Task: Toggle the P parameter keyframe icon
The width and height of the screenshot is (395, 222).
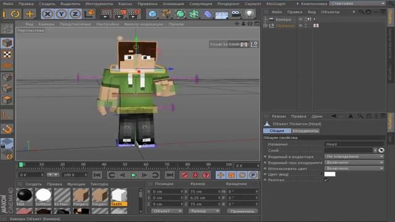Action: pos(253,175)
